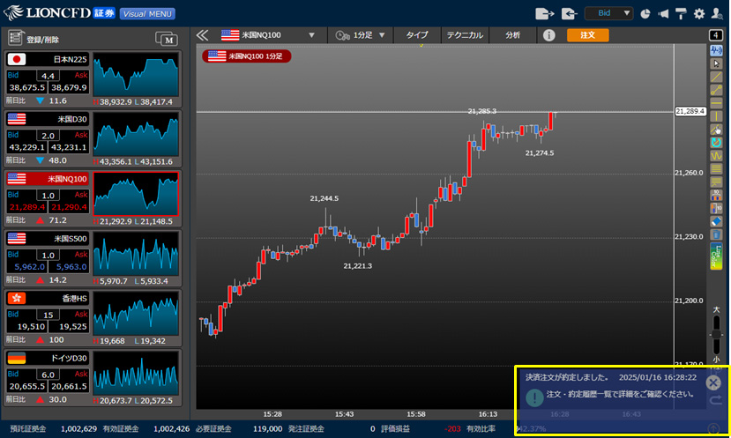731x438 pixels.
Task: Select the vertical line drawing tool
Action: (716, 116)
